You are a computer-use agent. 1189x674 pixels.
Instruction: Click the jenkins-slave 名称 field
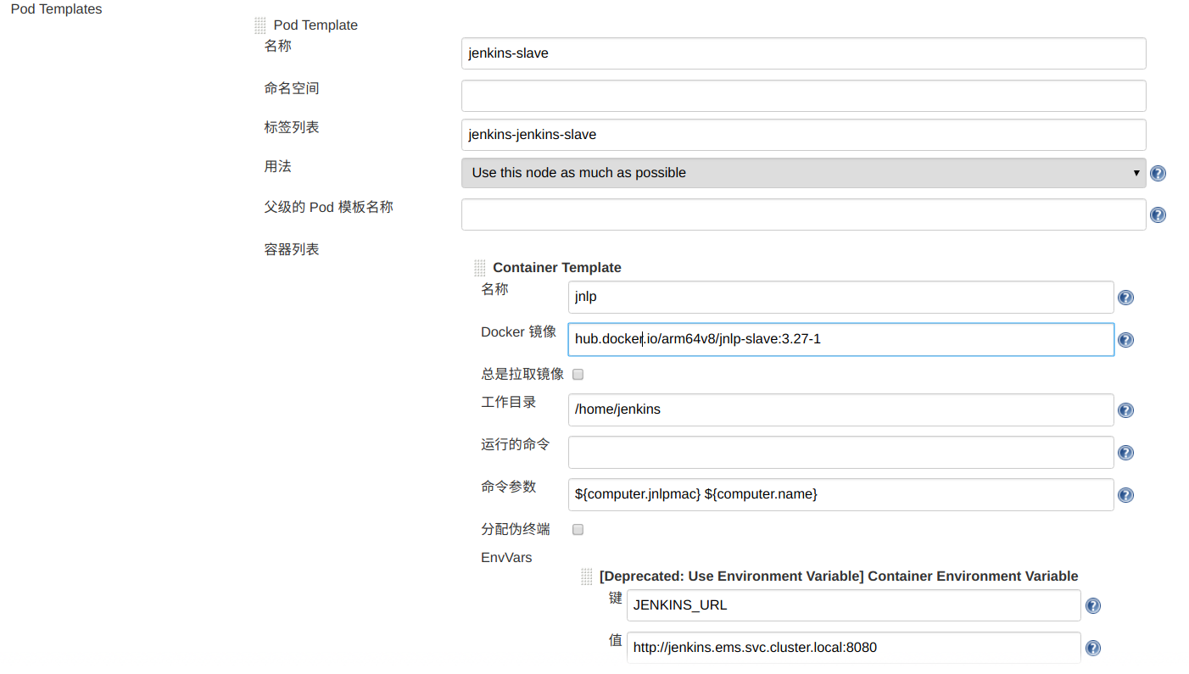click(x=802, y=53)
